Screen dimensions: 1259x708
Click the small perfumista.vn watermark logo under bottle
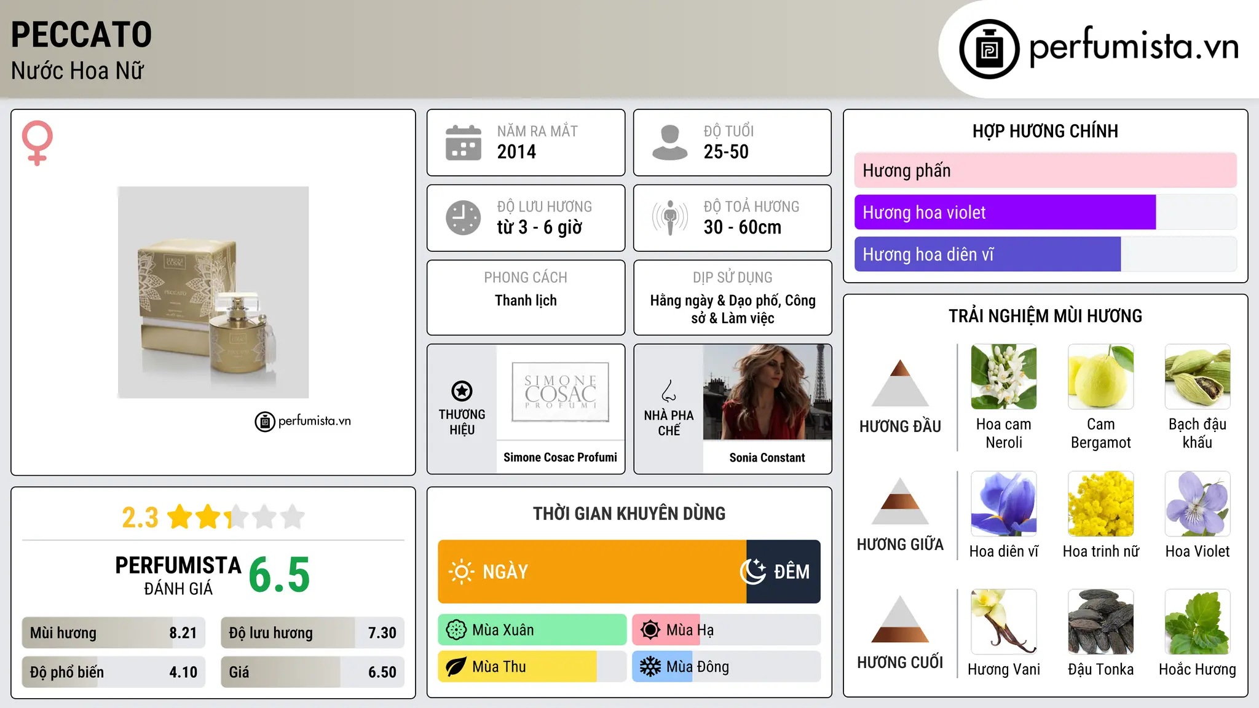coord(302,422)
